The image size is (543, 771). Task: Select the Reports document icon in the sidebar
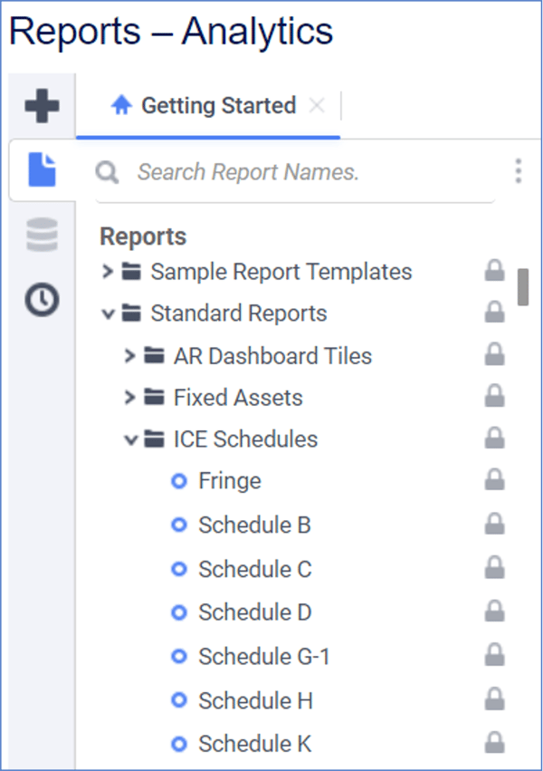42,170
